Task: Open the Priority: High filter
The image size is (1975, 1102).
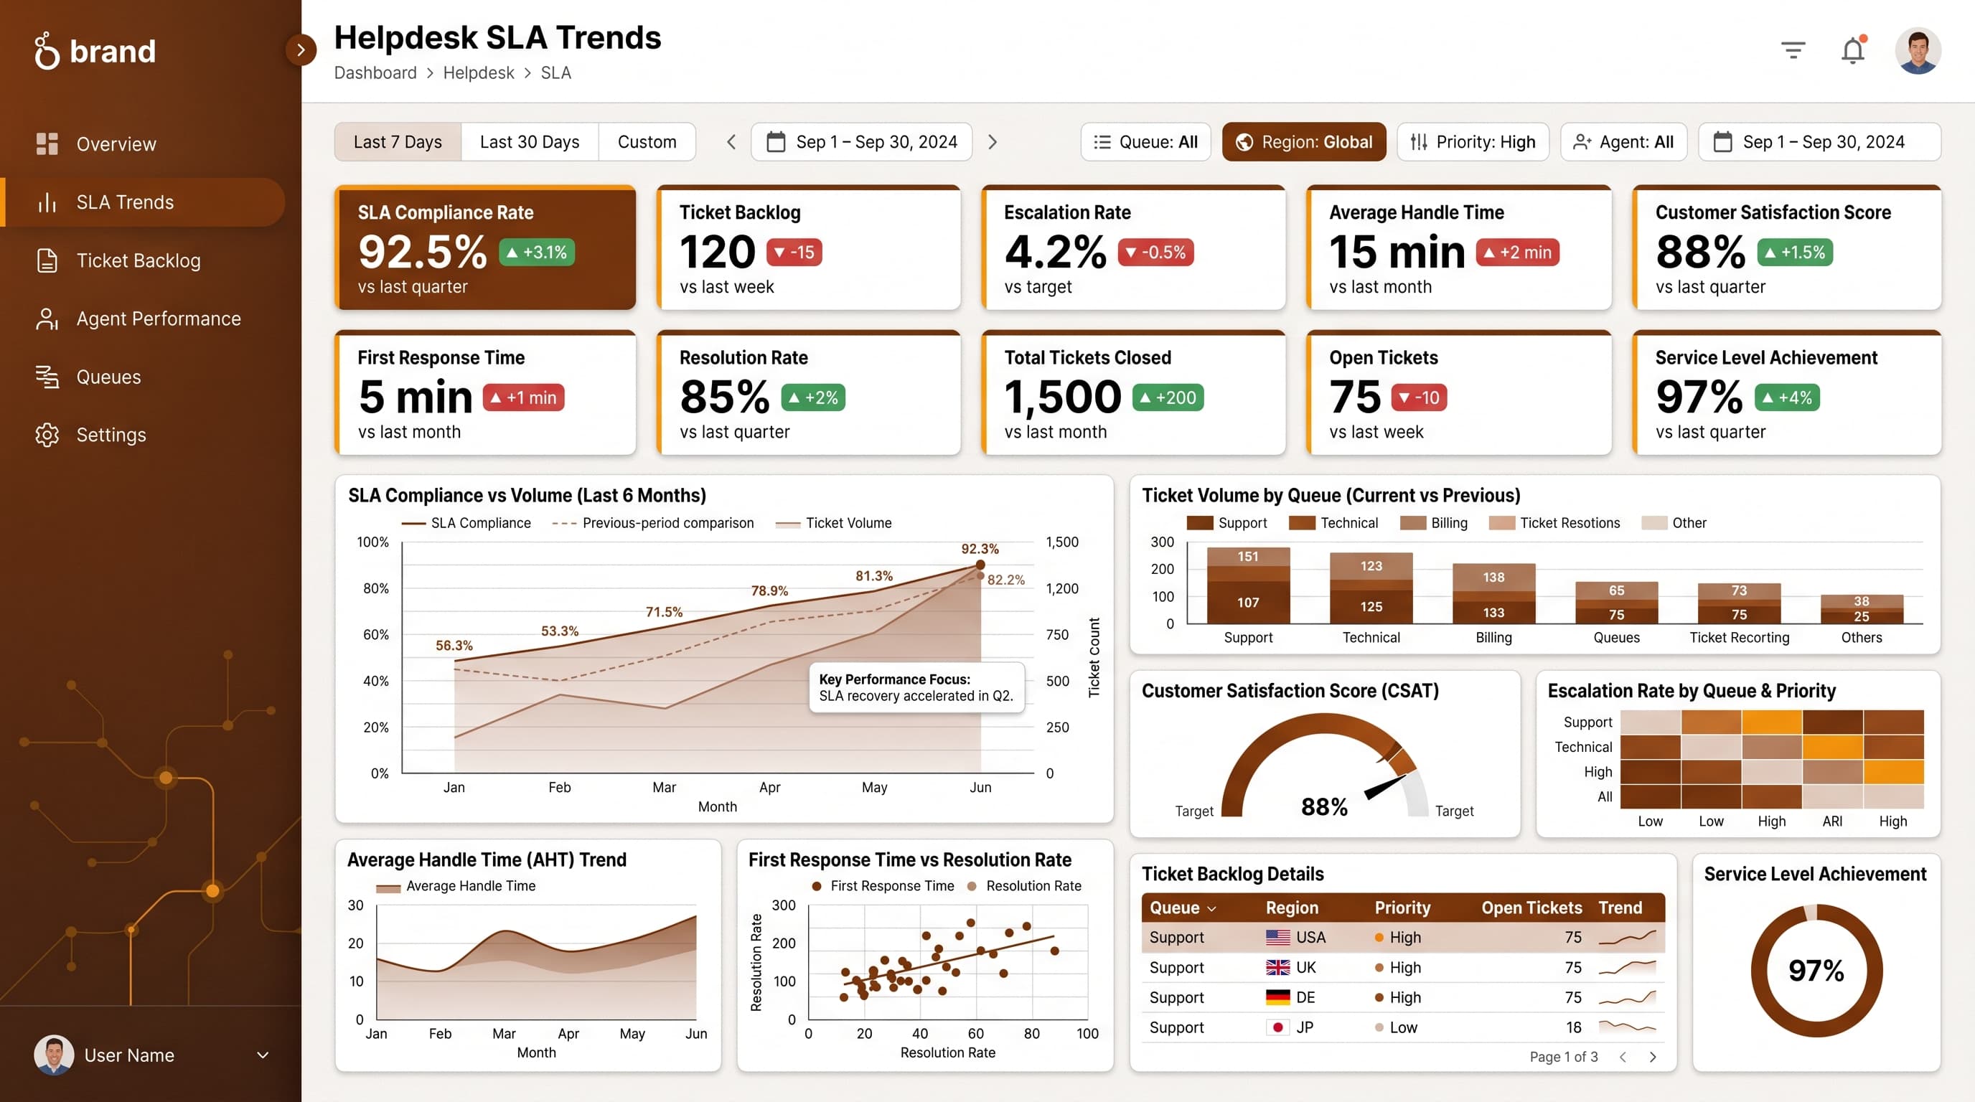Action: 1473,142
